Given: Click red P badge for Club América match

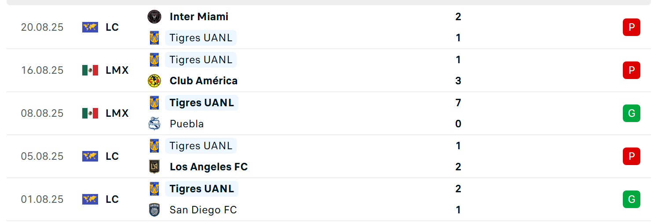Looking at the screenshot, I should tap(631, 70).
